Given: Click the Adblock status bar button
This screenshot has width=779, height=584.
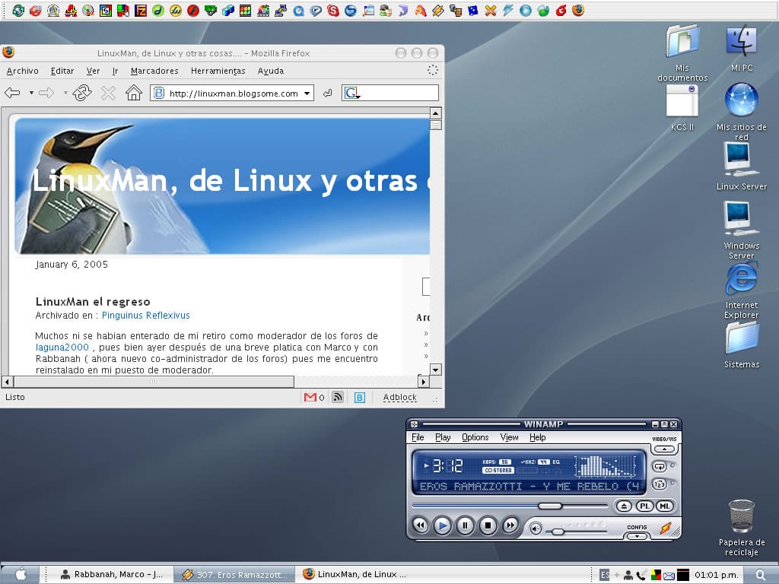Looking at the screenshot, I should click(x=399, y=397).
